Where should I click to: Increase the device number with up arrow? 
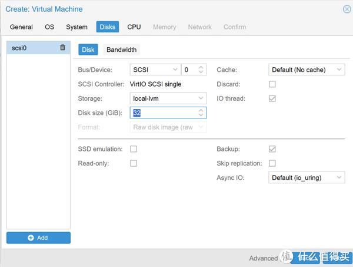(202, 67)
